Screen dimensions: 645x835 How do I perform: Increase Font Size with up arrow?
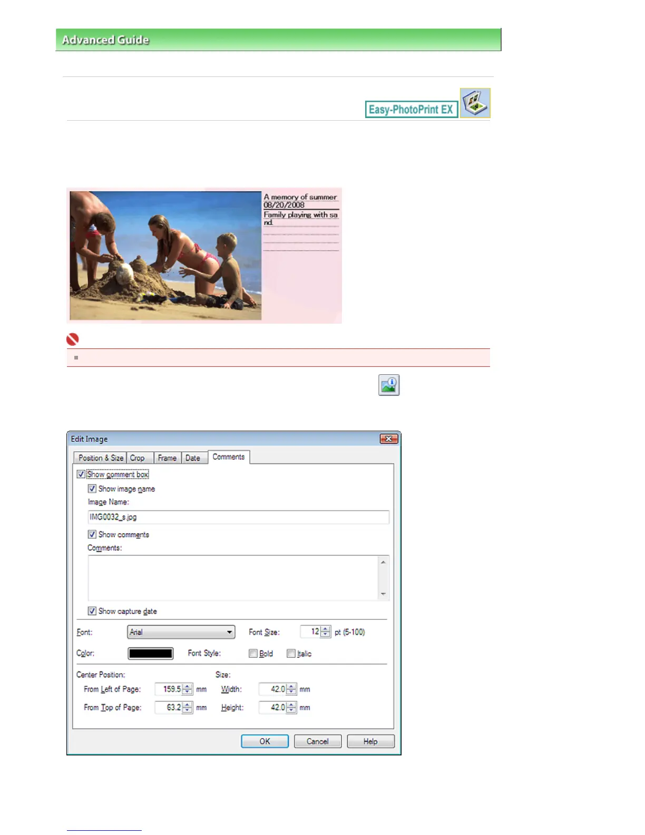tap(326, 629)
